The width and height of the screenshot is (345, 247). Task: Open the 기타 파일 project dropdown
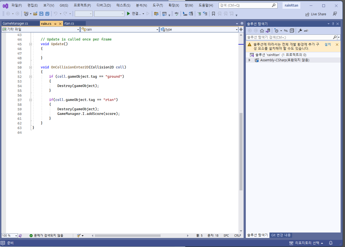pos(78,30)
